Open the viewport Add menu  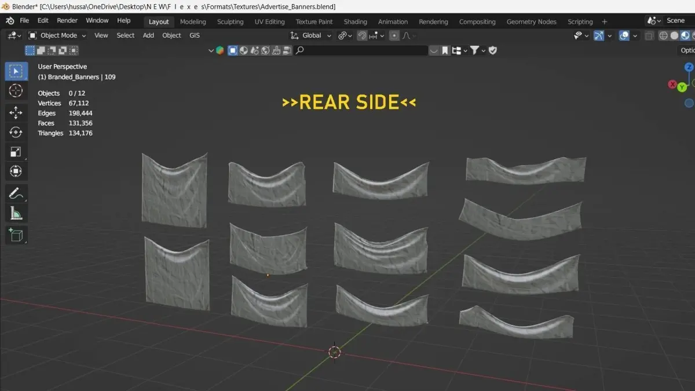pyautogui.click(x=148, y=35)
